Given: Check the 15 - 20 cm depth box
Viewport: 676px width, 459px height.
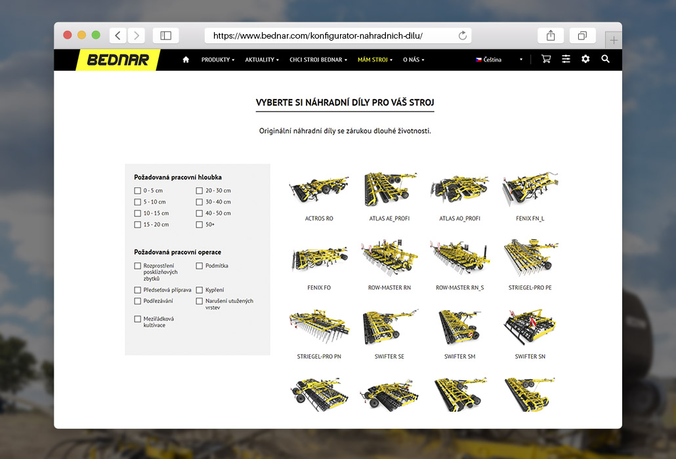Looking at the screenshot, I should point(138,225).
